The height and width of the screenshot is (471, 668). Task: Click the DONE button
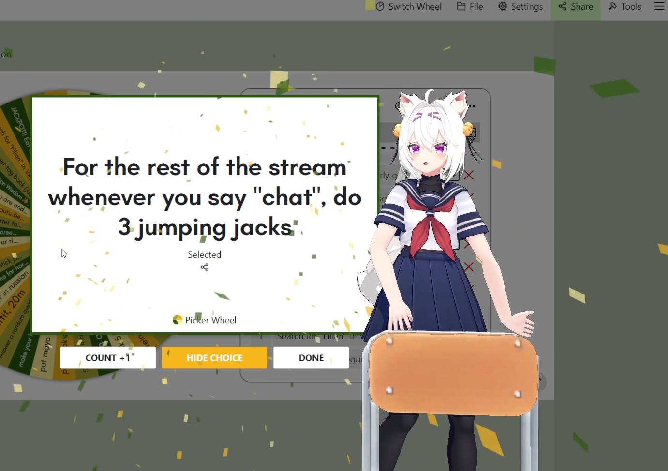(311, 358)
